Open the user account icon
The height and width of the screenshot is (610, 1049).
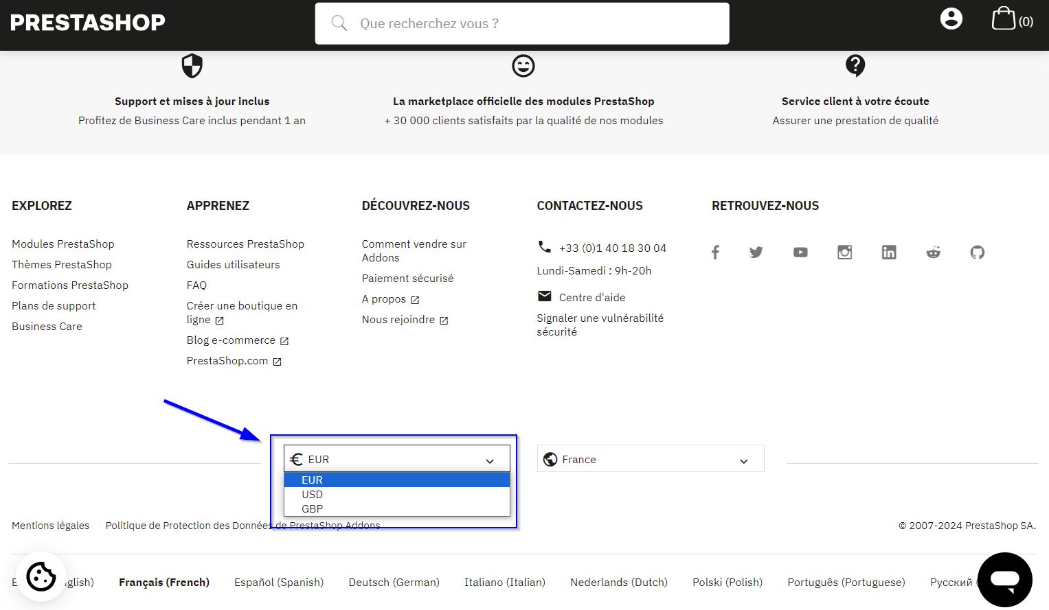[951, 19]
